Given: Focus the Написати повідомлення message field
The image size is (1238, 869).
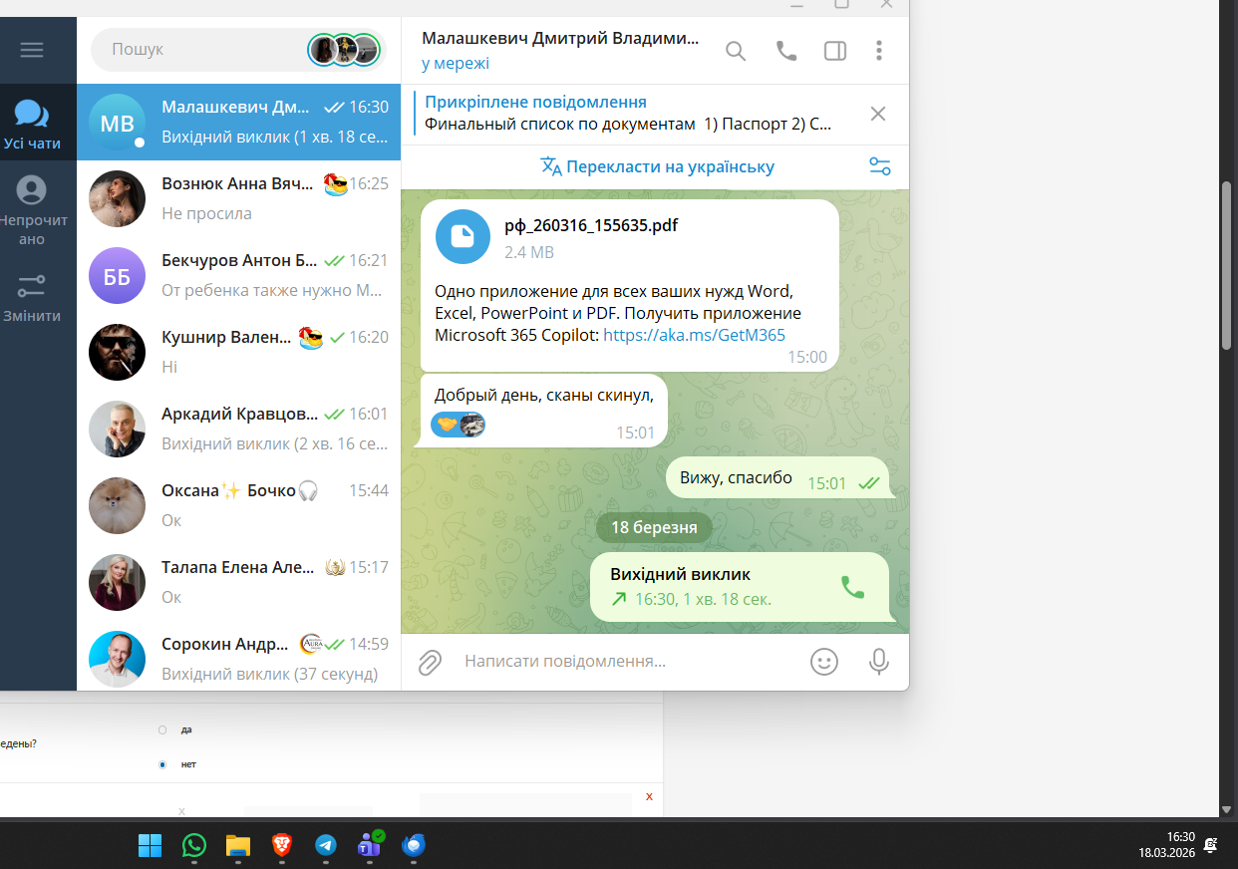Looking at the screenshot, I should tap(628, 662).
